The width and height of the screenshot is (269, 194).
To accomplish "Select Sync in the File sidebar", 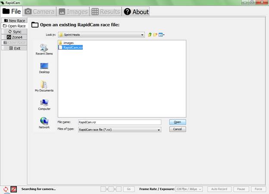I will (14, 32).
